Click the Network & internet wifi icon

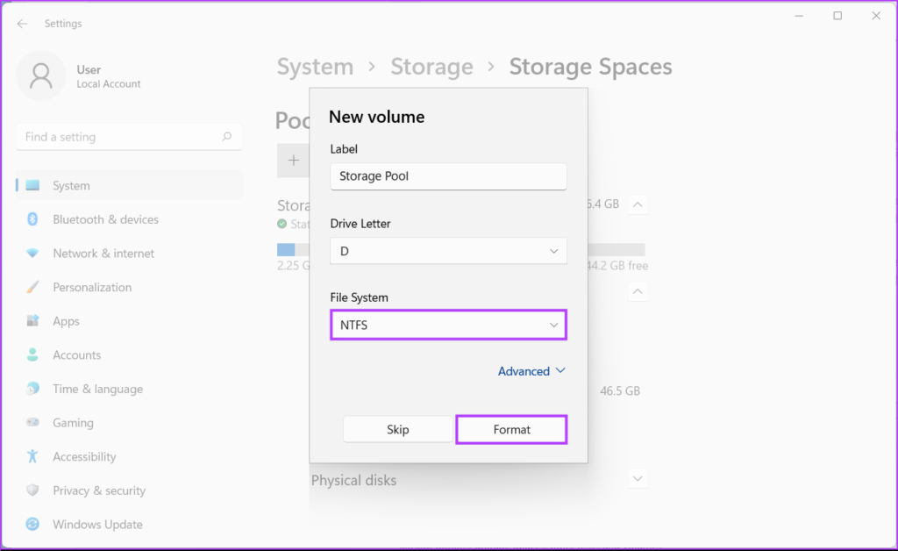pos(32,254)
